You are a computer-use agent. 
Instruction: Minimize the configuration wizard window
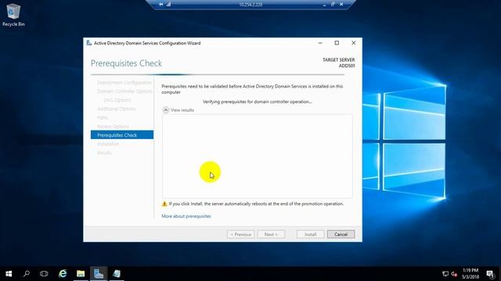(320, 43)
